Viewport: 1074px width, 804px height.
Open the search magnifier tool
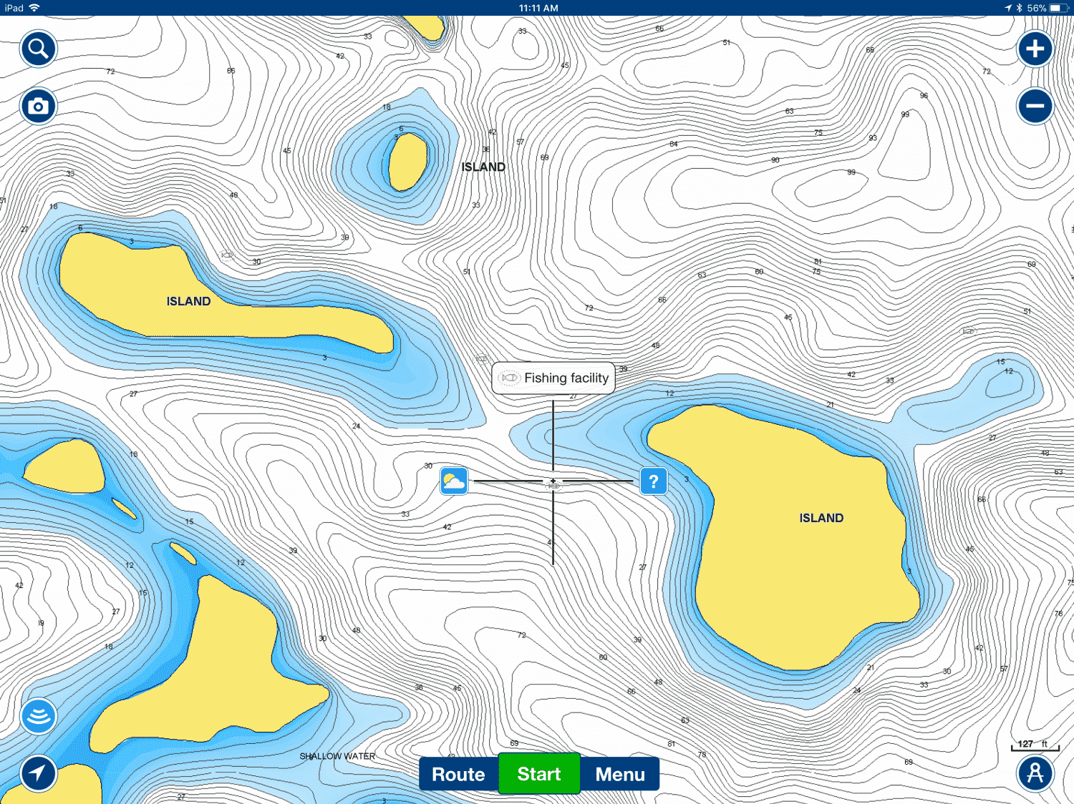click(38, 49)
